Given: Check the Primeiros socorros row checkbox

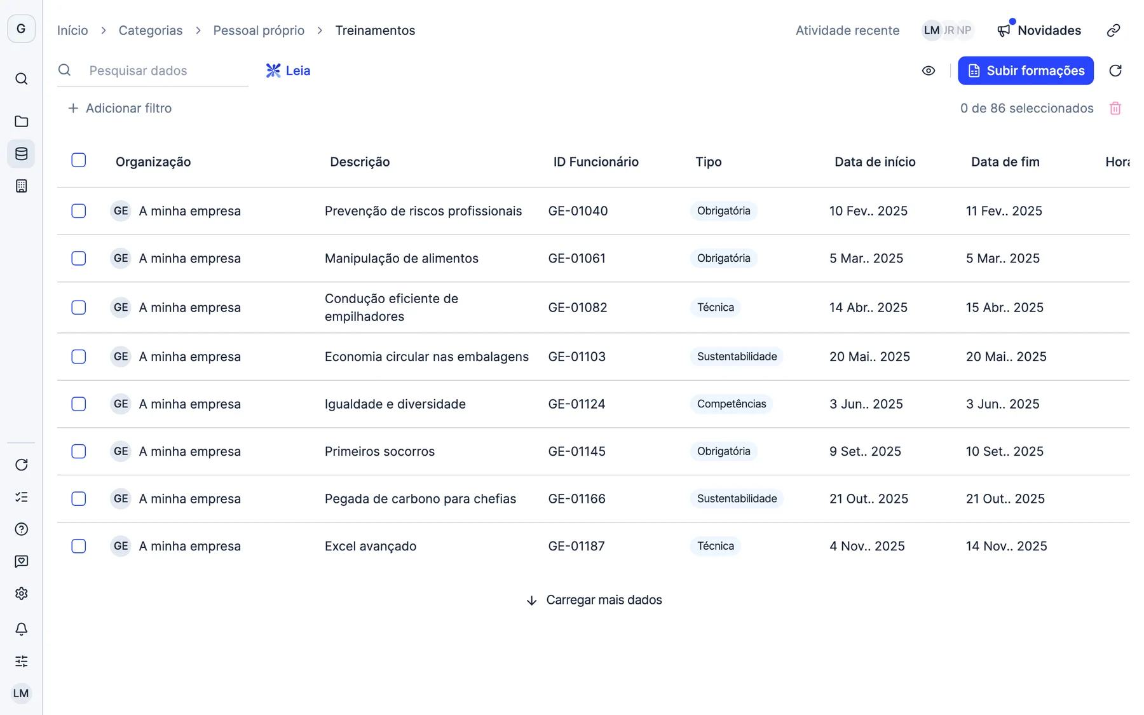Looking at the screenshot, I should tap(79, 451).
